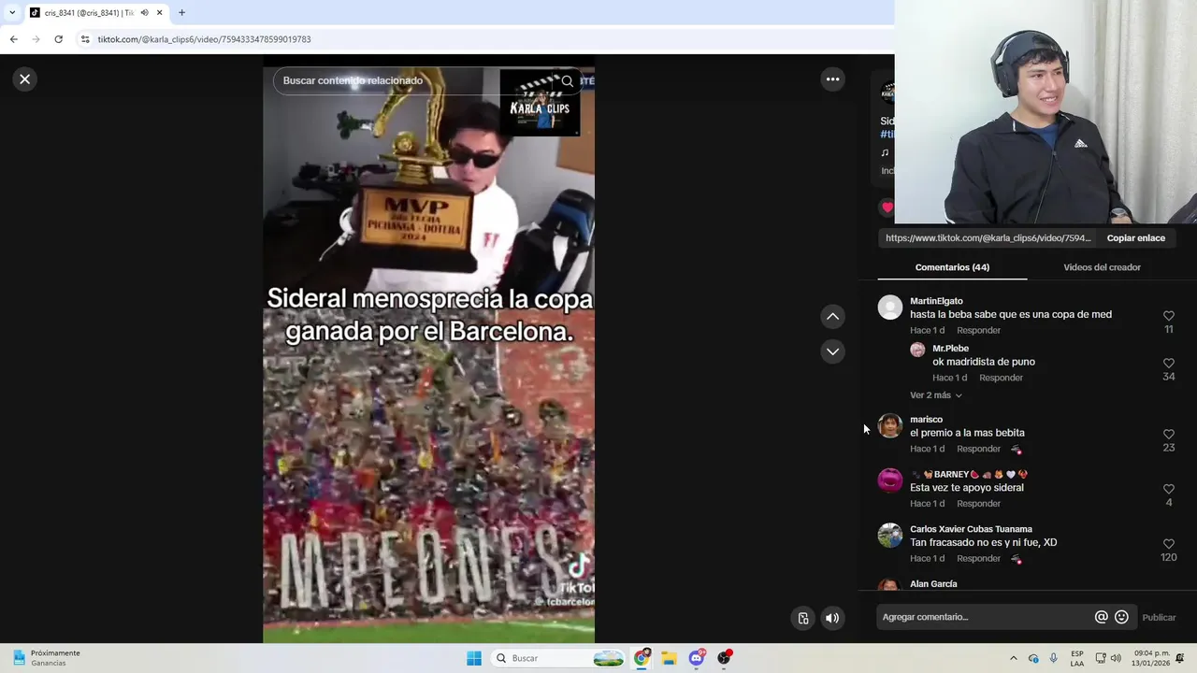Insert an @ mention in comment

coord(1101,617)
